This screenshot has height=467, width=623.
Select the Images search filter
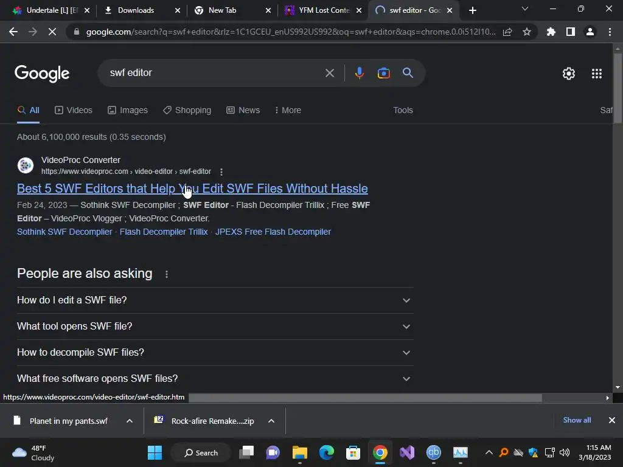(x=128, y=111)
